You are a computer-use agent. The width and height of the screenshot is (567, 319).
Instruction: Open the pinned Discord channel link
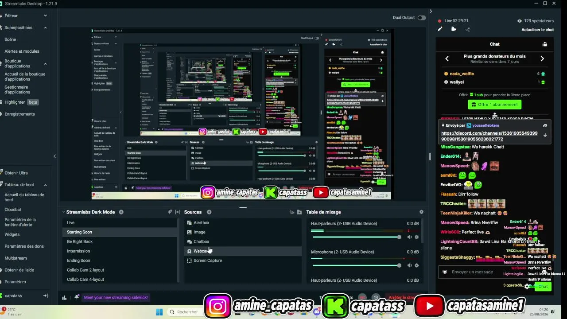(489, 136)
